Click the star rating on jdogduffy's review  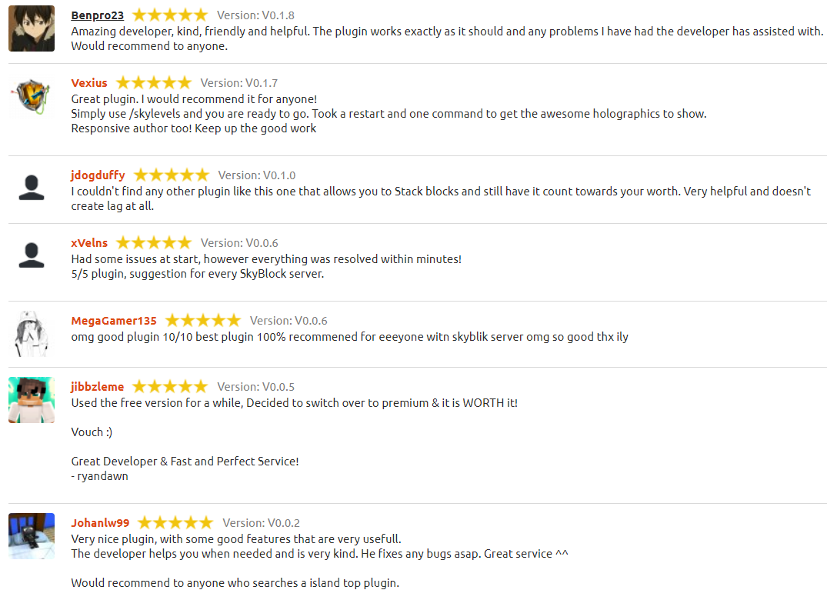point(171,175)
